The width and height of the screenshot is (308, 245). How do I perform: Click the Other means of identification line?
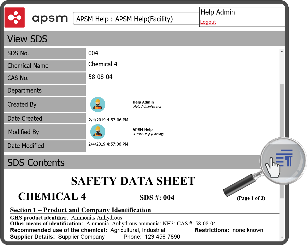click(113, 224)
